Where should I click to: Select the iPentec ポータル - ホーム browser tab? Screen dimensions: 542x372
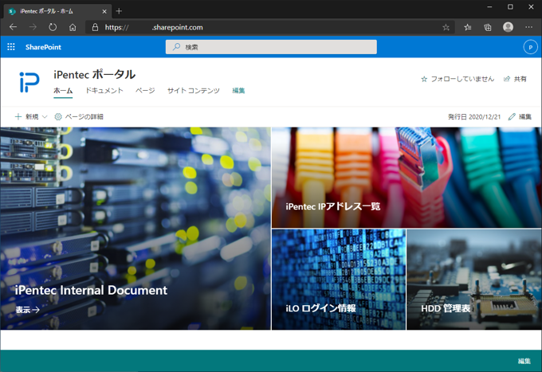click(x=57, y=11)
